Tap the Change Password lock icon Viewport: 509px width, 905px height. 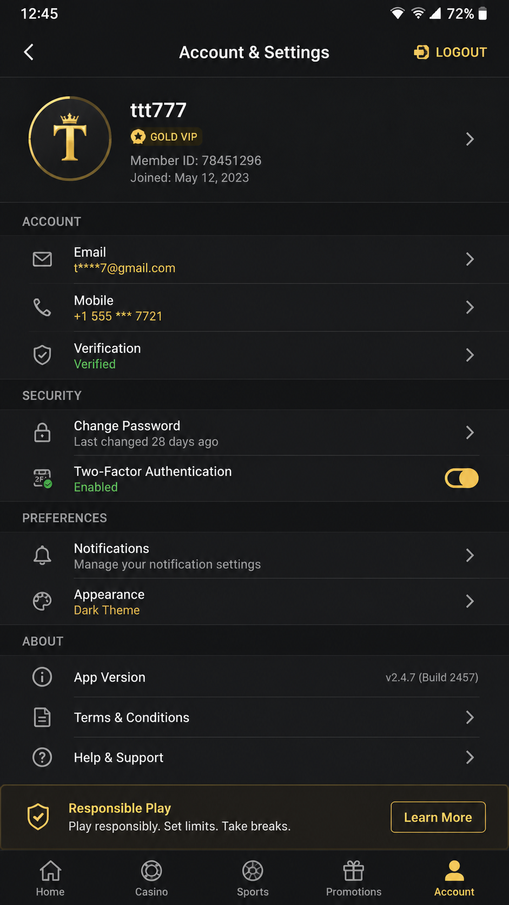pos(42,432)
